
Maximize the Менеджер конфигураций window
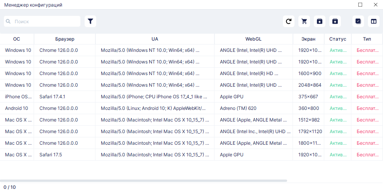coord(360,5)
